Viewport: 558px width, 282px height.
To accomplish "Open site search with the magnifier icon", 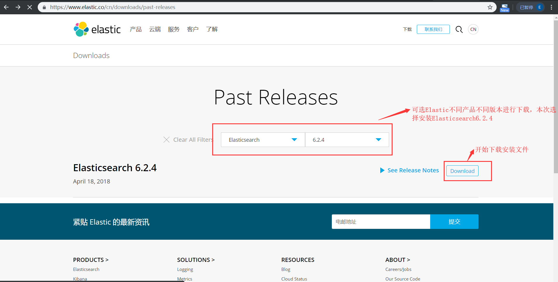I will click(x=459, y=29).
